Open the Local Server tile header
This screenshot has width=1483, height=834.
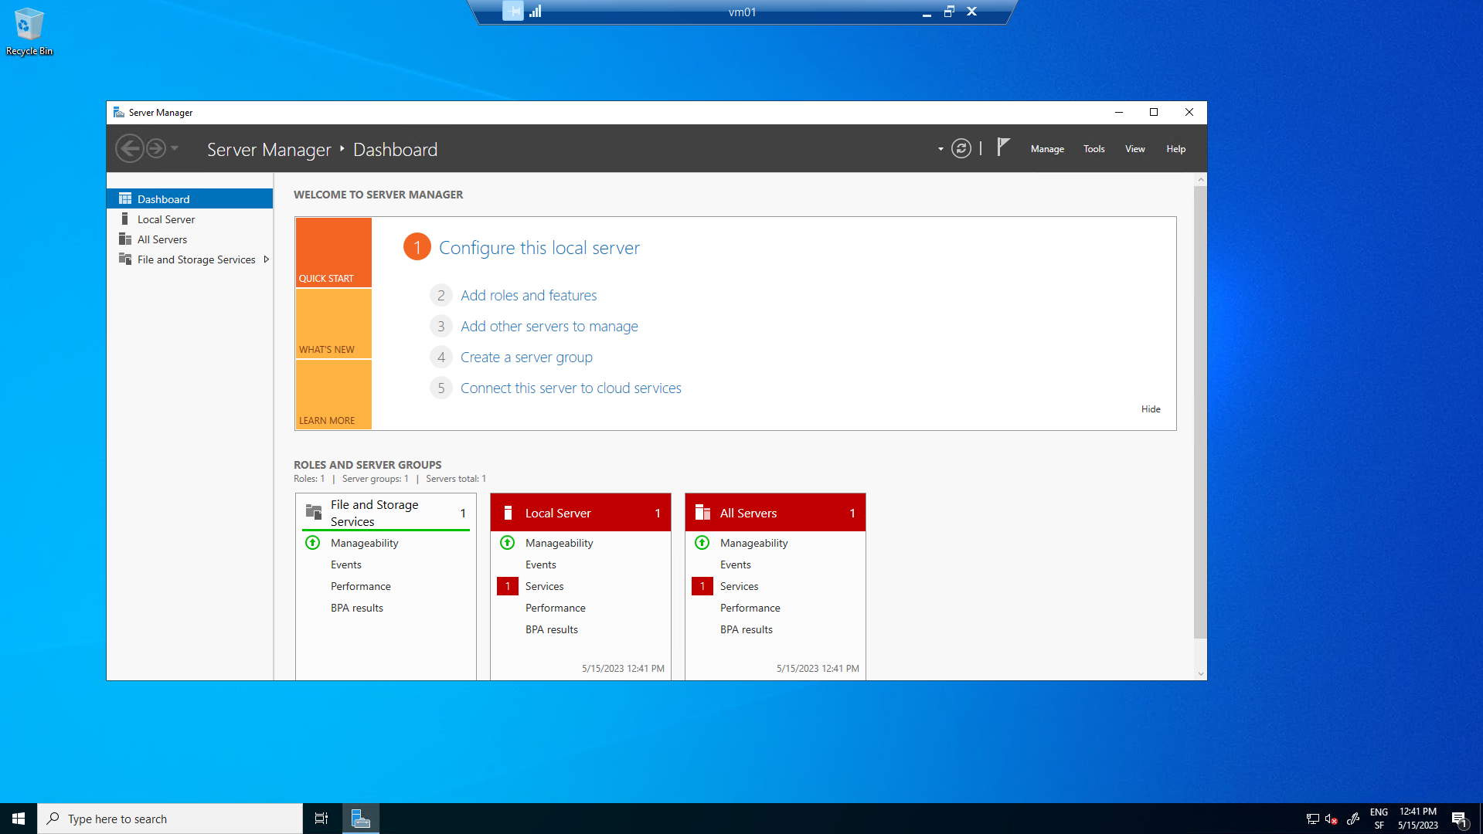click(x=580, y=513)
